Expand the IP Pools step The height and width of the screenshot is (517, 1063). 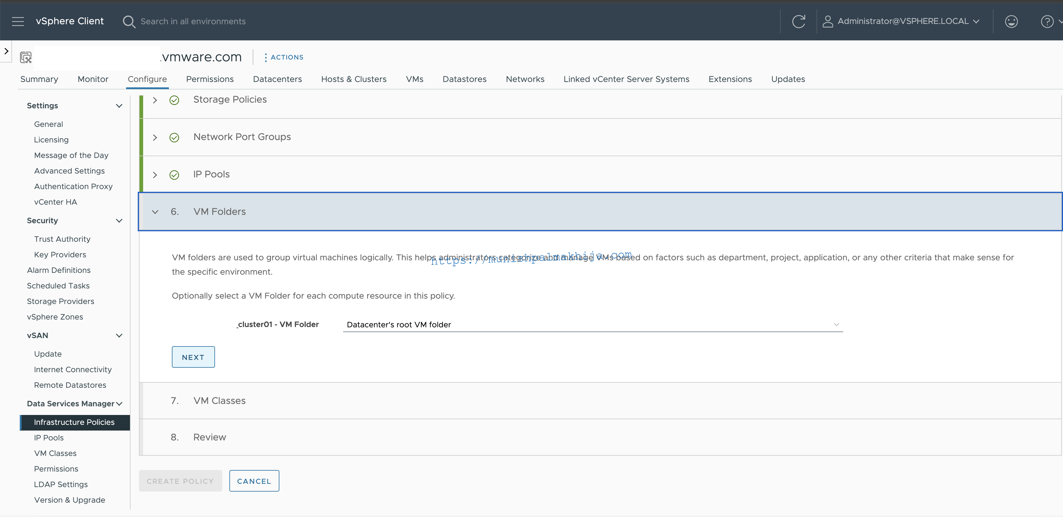coord(155,175)
